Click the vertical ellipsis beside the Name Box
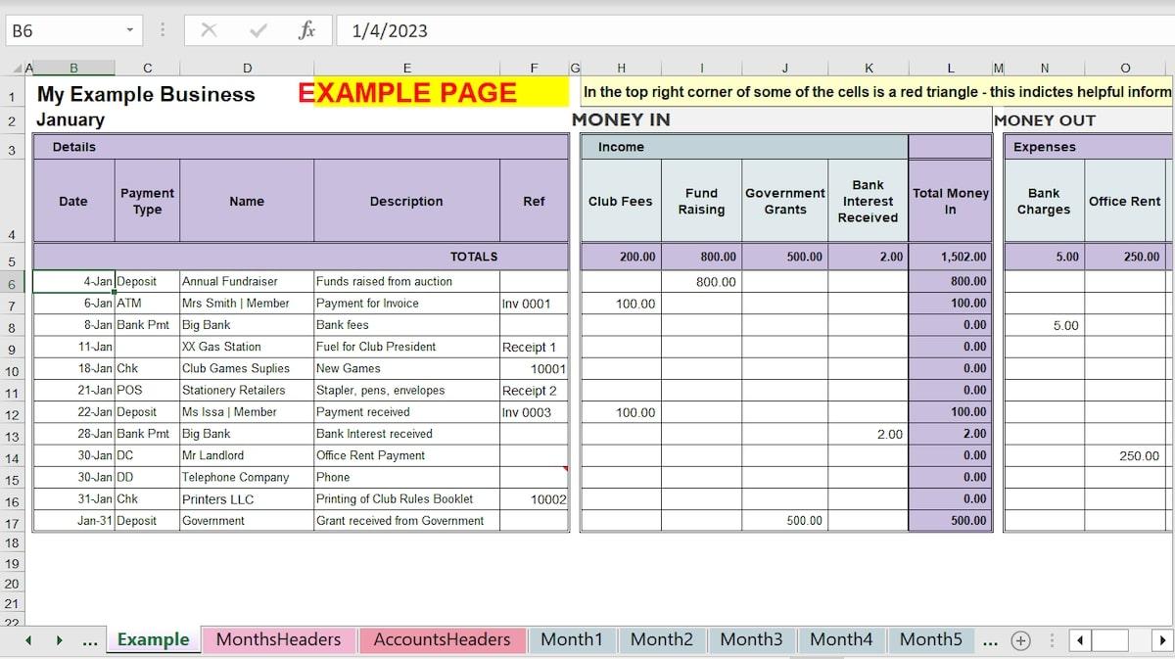The image size is (1175, 659). pyautogui.click(x=162, y=30)
